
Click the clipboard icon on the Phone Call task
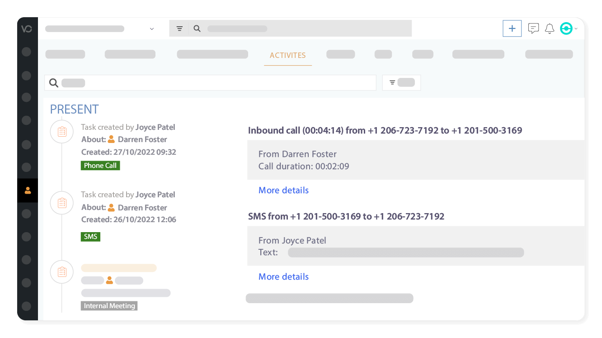click(x=61, y=131)
